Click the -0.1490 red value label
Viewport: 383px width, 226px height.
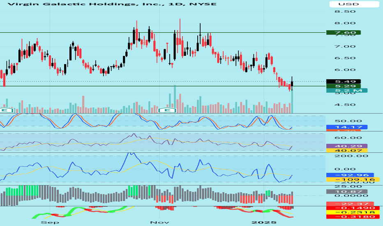pos(353,208)
